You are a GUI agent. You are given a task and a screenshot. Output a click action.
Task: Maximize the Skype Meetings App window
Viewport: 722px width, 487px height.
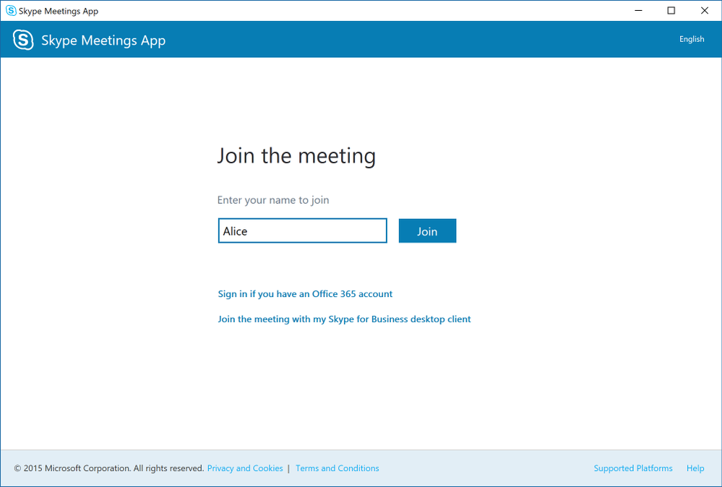[671, 11]
